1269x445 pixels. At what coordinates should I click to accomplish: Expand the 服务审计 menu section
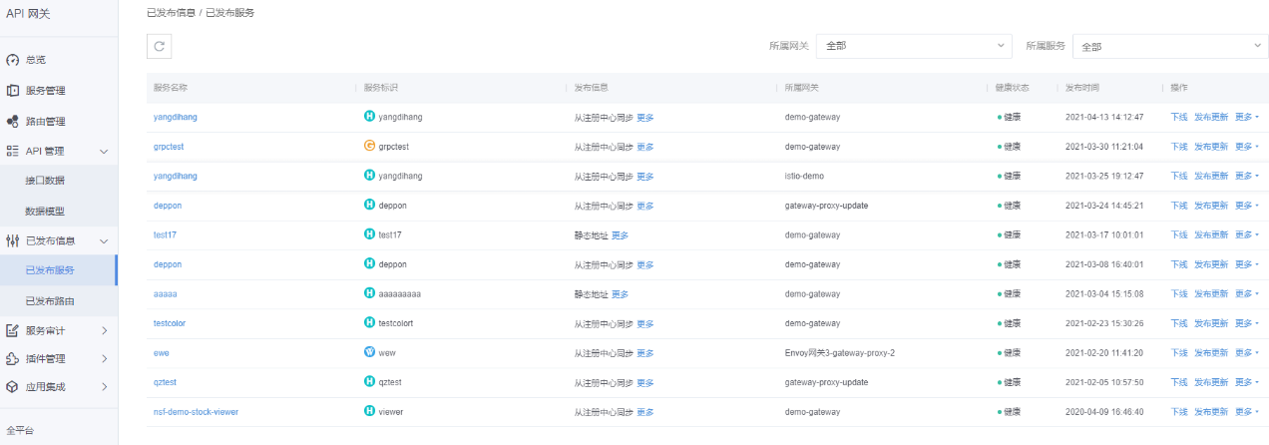[104, 330]
